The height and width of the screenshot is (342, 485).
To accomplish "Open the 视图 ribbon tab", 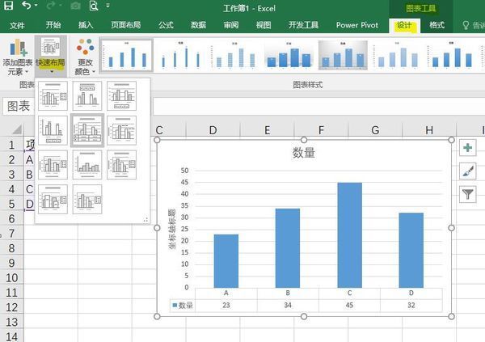I will click(x=264, y=25).
